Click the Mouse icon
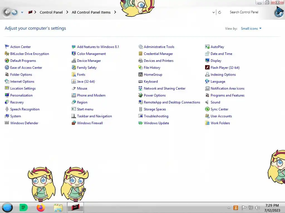285x213 pixels. [x=73, y=88]
